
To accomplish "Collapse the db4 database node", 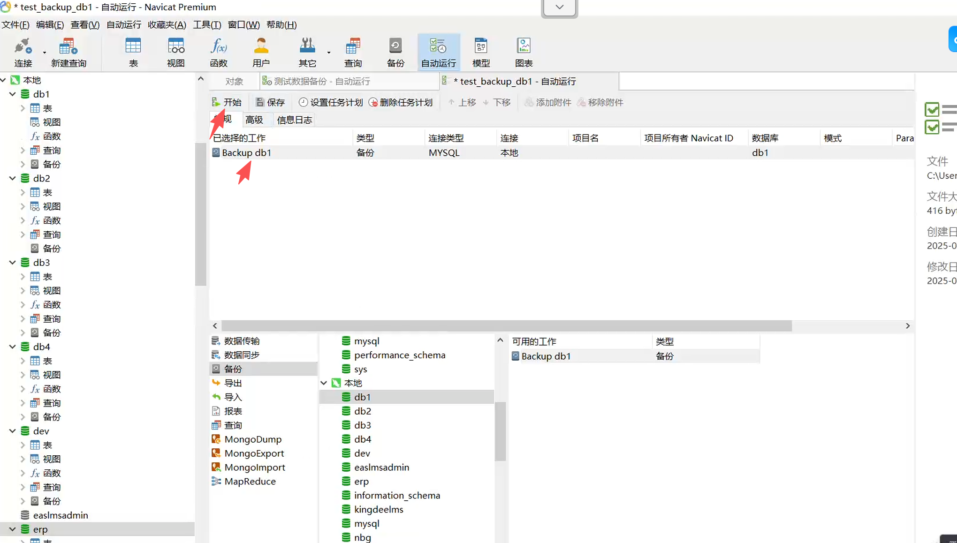I will pyautogui.click(x=13, y=347).
